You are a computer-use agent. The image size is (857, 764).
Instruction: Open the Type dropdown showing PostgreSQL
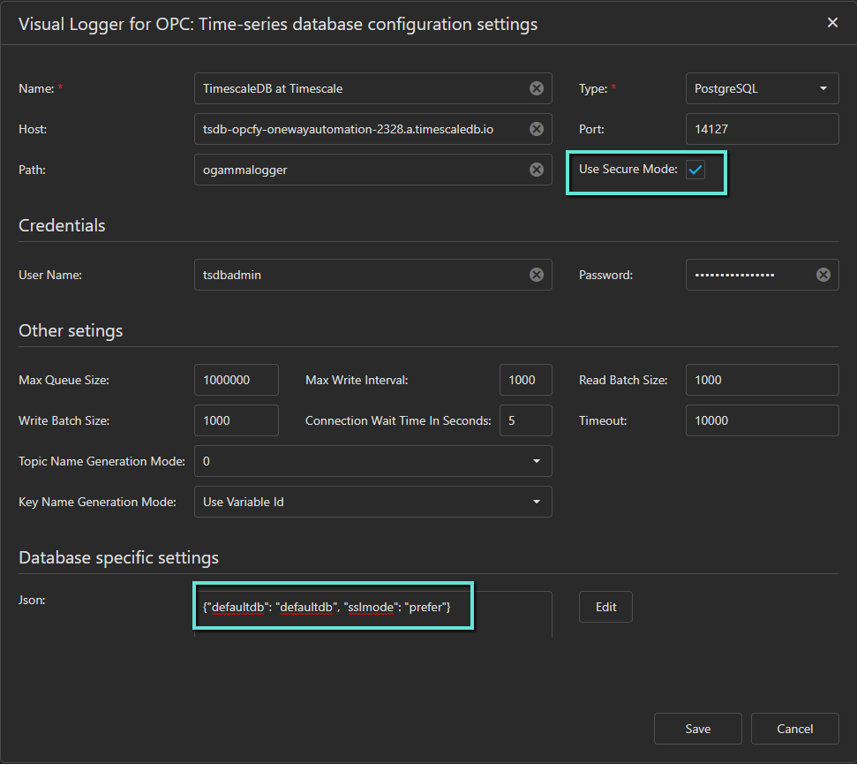[761, 88]
